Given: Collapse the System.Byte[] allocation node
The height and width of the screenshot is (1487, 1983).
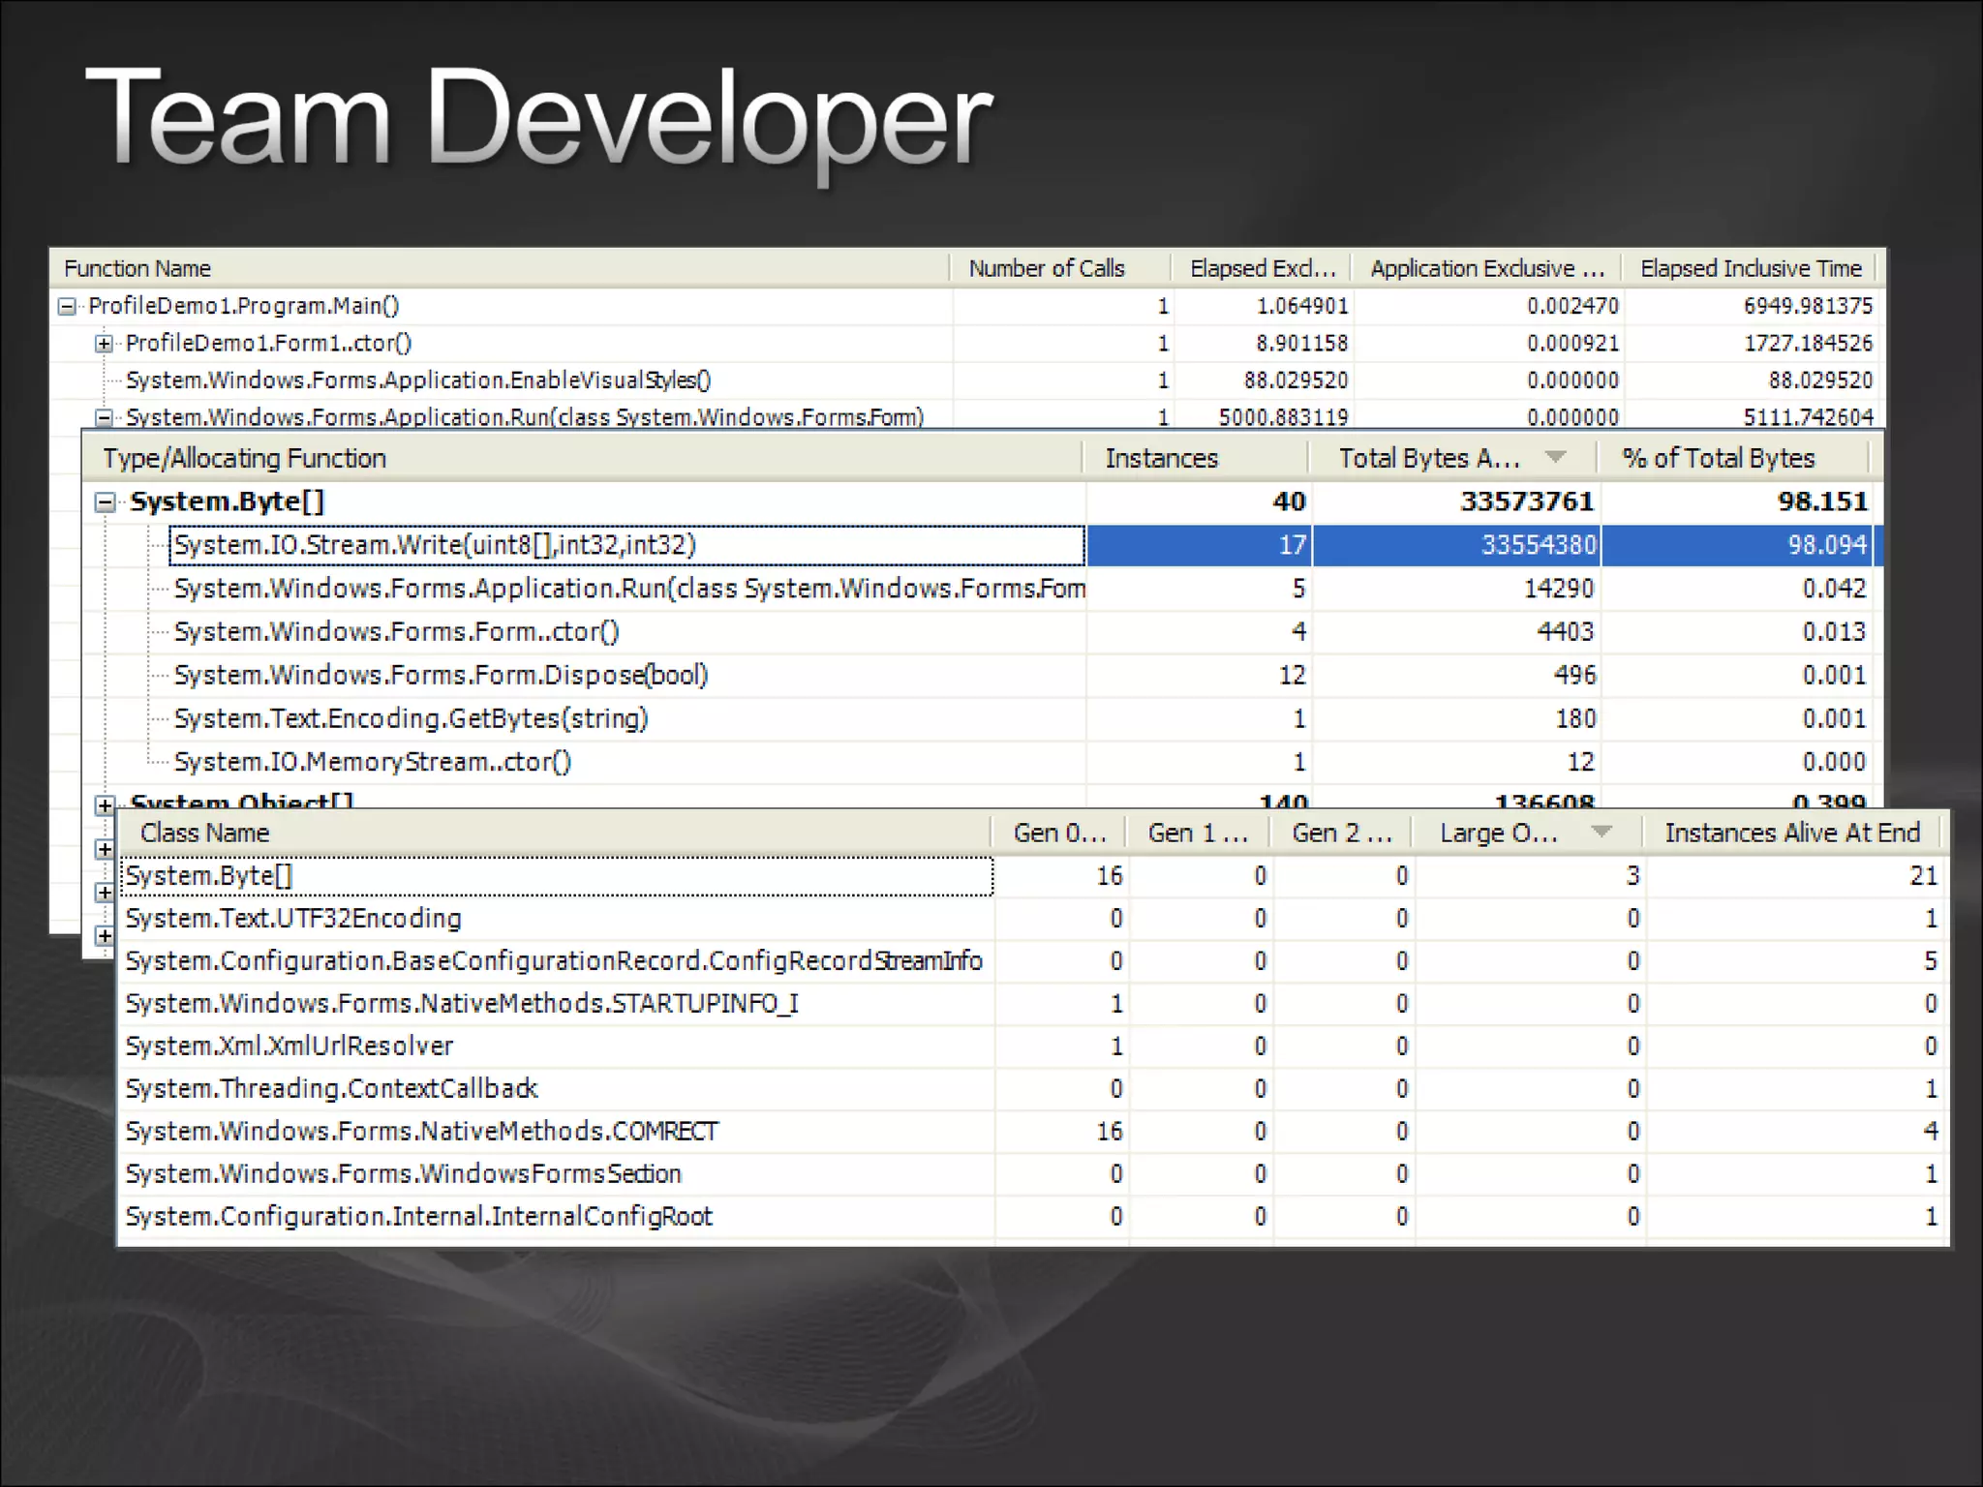Looking at the screenshot, I should click(106, 502).
